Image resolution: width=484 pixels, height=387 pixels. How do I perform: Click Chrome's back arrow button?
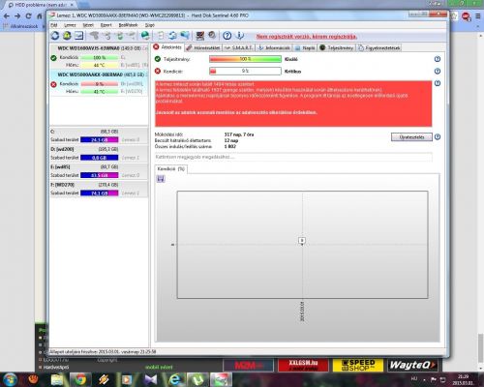[7, 15]
